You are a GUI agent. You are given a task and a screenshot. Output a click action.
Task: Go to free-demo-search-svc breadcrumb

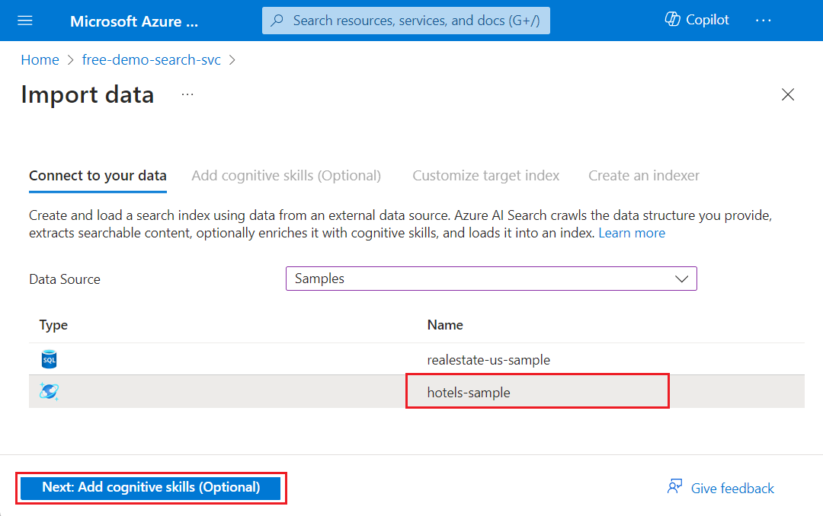click(x=151, y=59)
